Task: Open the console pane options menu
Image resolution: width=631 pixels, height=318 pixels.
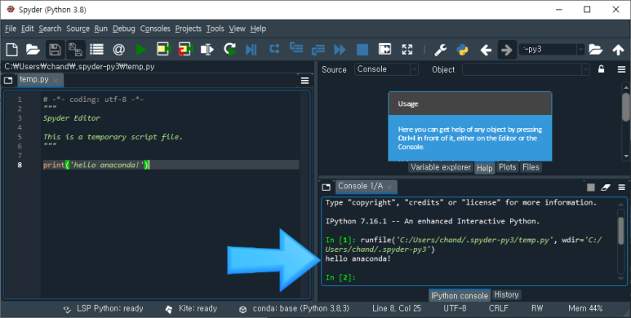Action: 622,188
